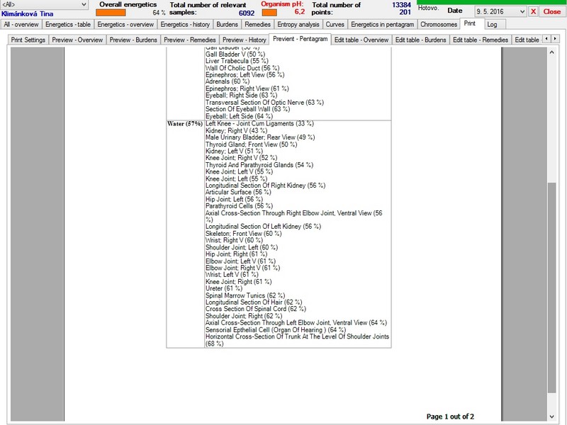Click the vertical scrollbar thumb

click(x=552, y=288)
